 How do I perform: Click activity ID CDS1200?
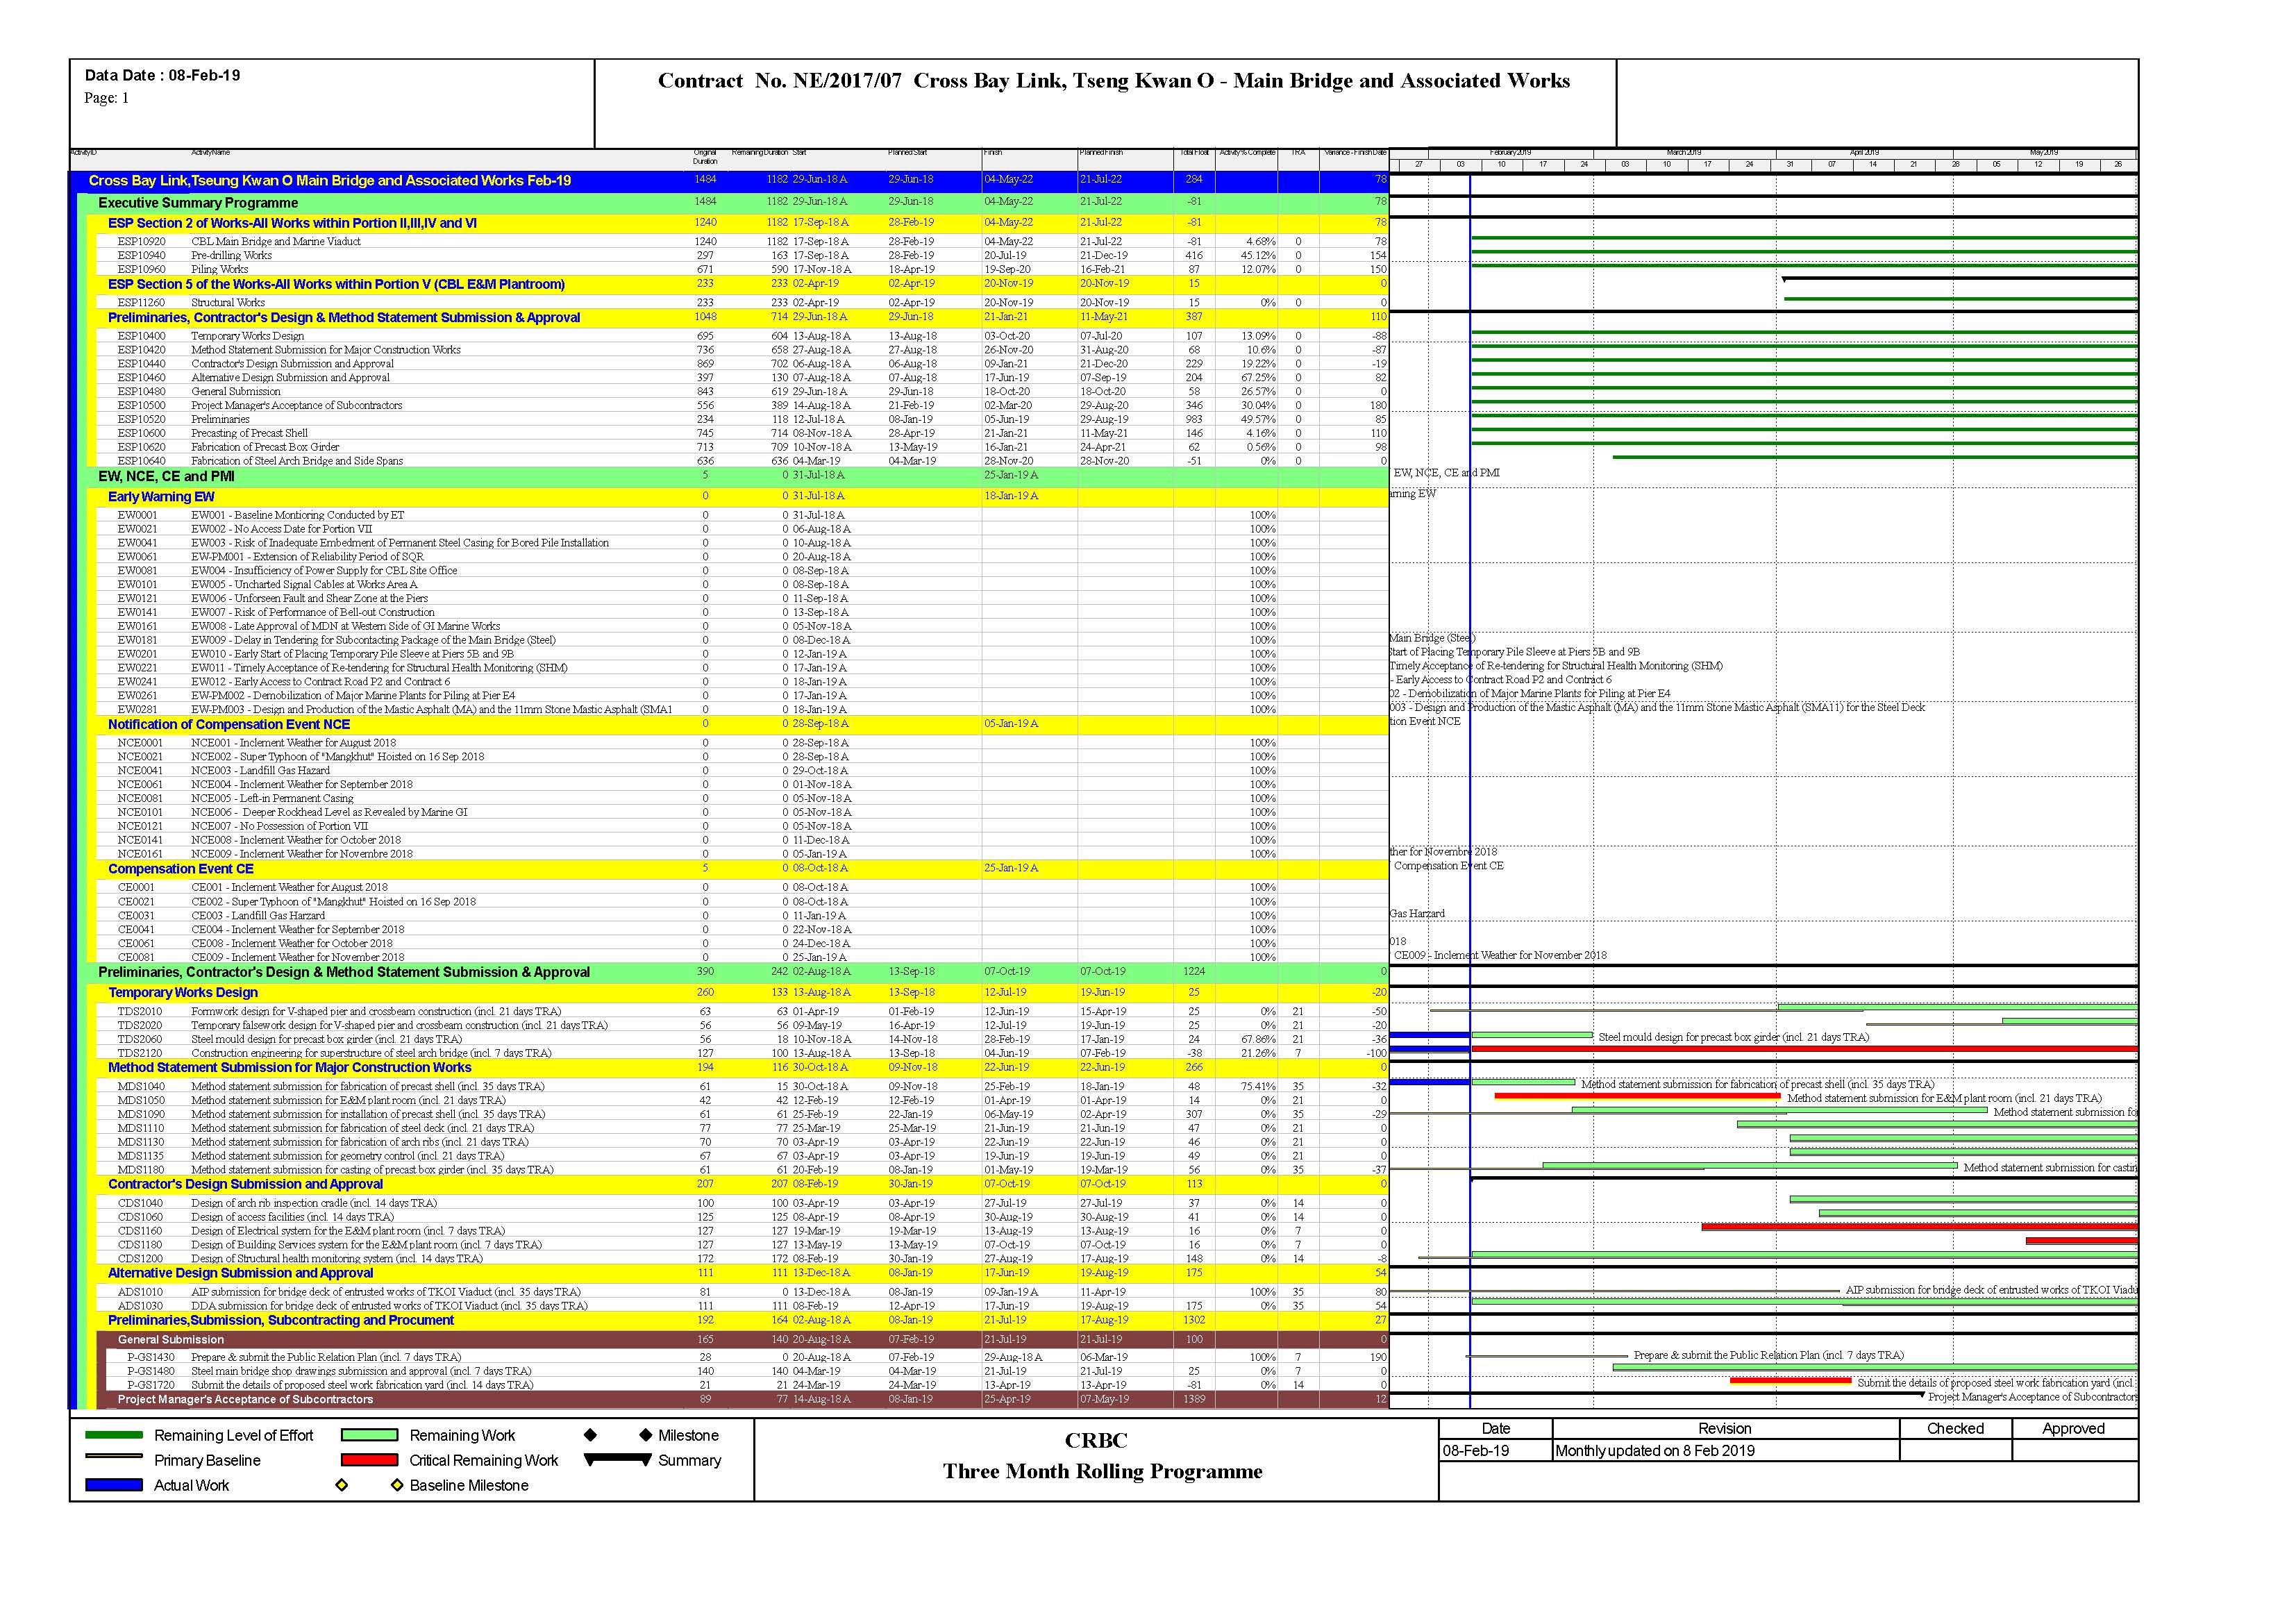[x=140, y=1260]
